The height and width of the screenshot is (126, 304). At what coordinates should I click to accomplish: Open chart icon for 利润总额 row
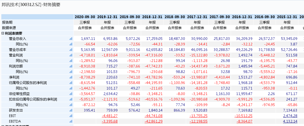pyautogui.click(x=71, y=66)
